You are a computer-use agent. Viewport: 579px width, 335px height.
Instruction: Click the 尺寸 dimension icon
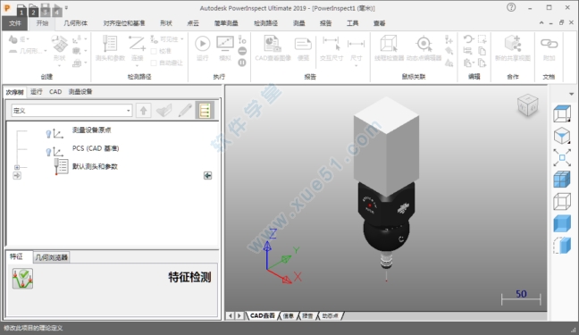point(356,44)
